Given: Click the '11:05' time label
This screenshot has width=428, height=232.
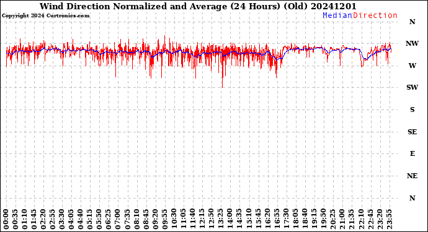Looking at the screenshot, I should click(x=184, y=219).
